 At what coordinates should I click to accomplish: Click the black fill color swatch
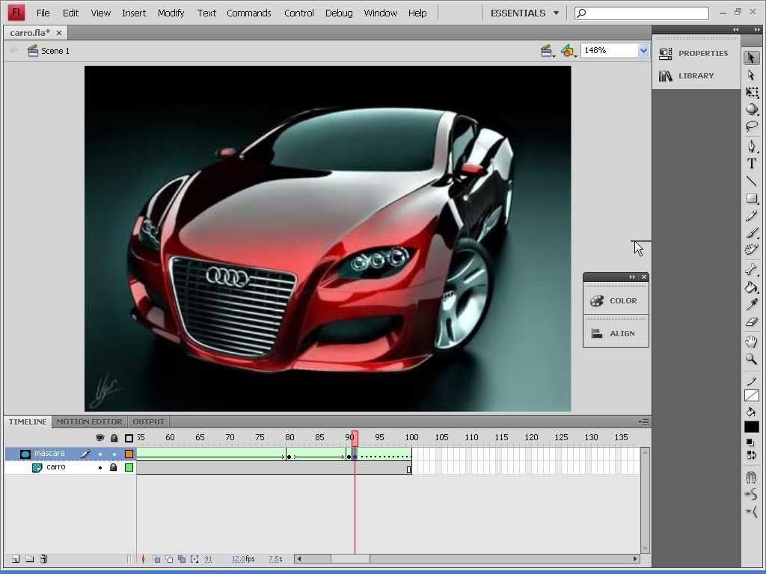pos(752,427)
